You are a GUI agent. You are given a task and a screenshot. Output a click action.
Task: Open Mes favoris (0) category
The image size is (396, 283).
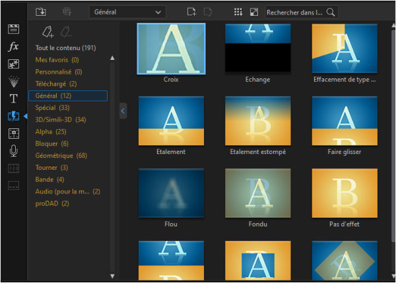58,60
